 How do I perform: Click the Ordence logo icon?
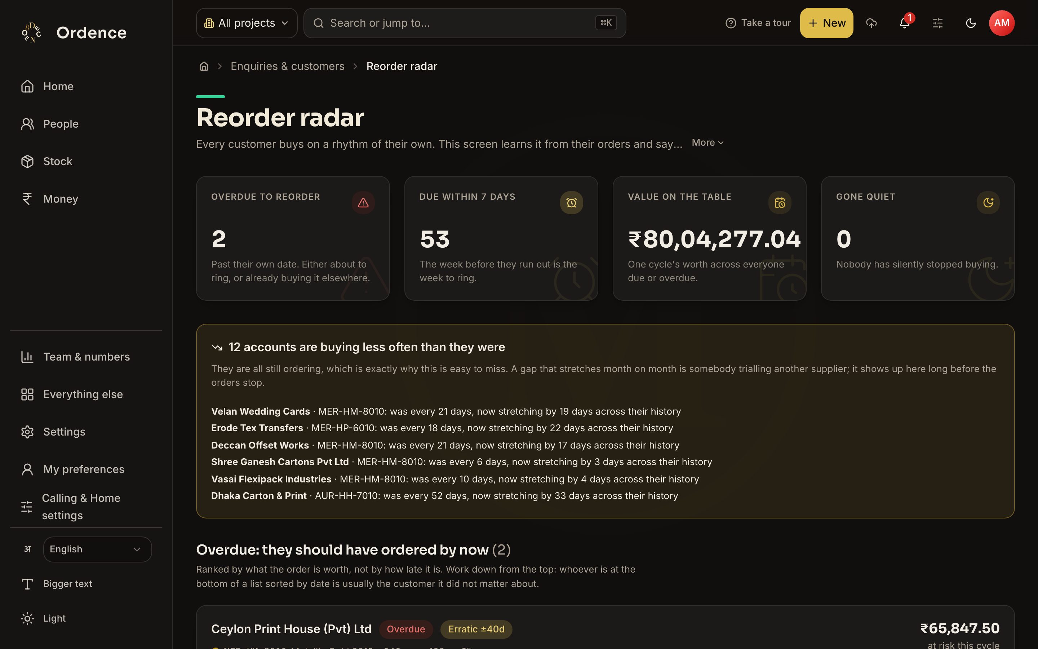tap(32, 32)
